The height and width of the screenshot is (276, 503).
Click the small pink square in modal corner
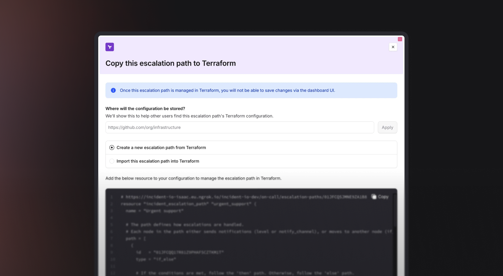pos(400,39)
